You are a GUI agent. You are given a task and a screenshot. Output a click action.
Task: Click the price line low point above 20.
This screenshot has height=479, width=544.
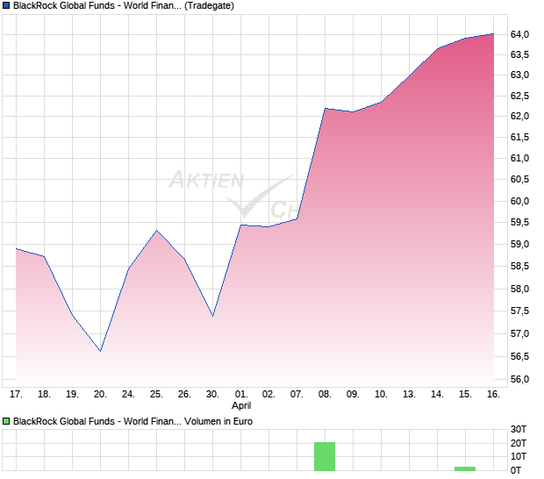coord(100,351)
